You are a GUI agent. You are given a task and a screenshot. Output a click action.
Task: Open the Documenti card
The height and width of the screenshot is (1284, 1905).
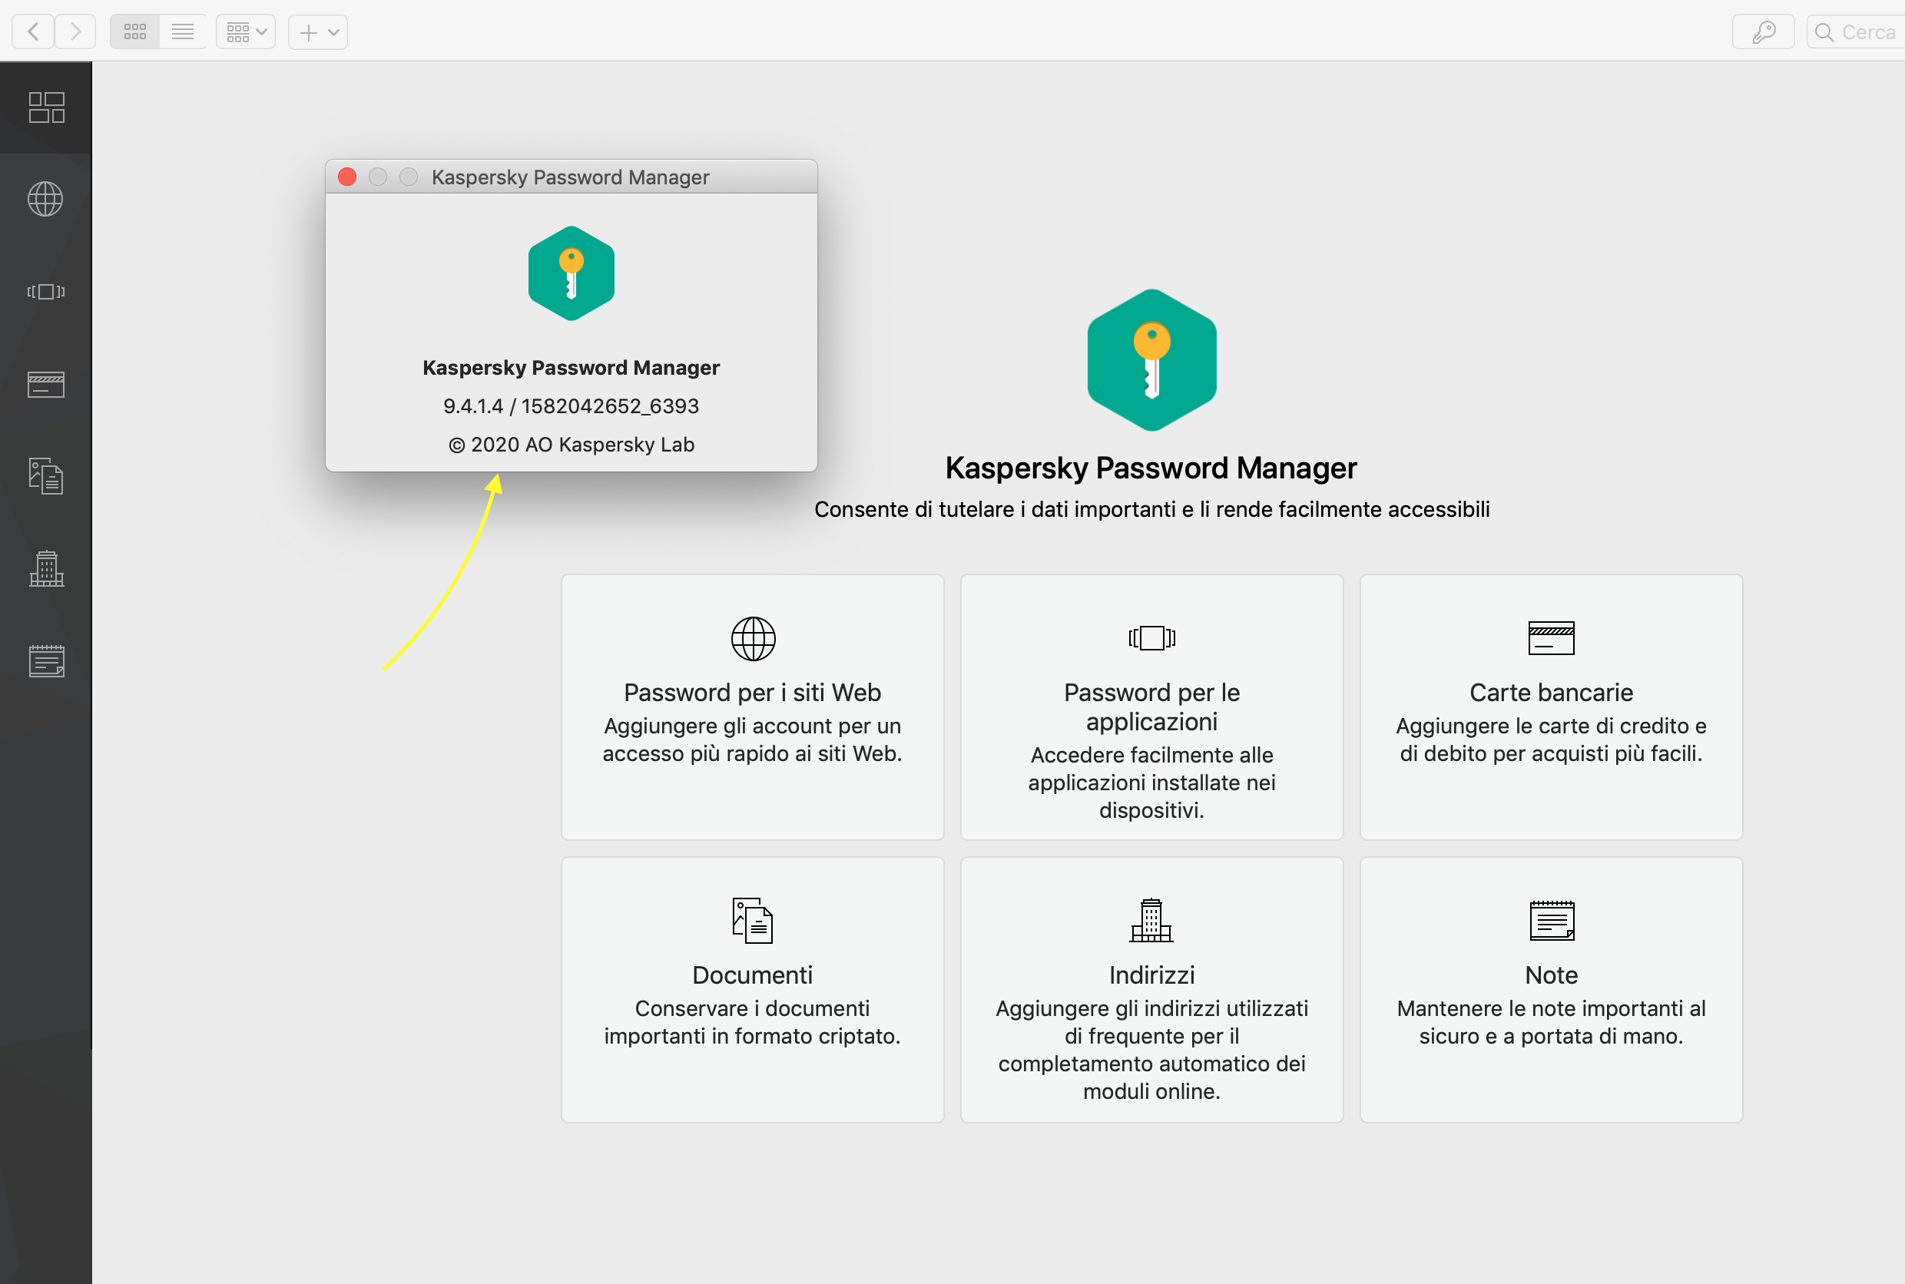[753, 989]
